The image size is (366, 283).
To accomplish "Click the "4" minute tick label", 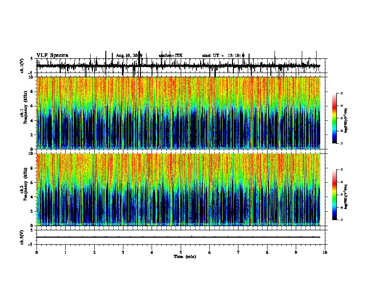I will pos(152,252).
